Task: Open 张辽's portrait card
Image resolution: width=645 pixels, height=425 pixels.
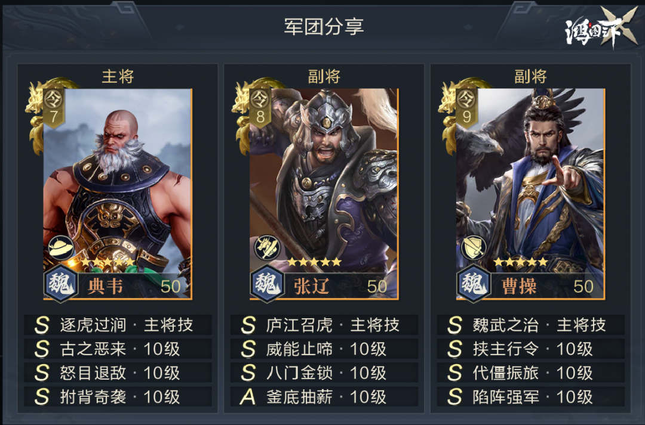Action: (x=324, y=194)
